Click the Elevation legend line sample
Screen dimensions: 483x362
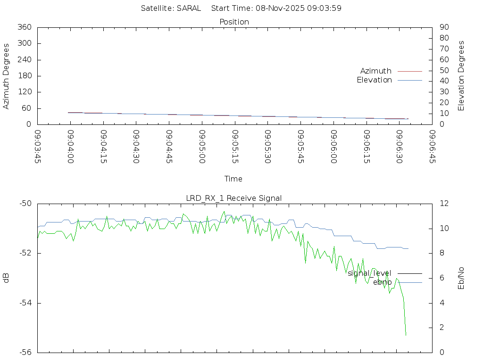click(x=409, y=80)
